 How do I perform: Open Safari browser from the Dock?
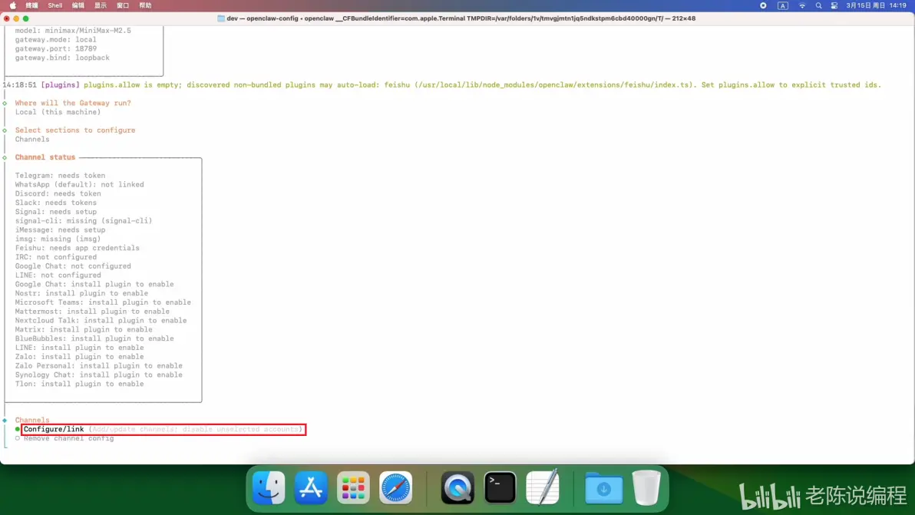pos(395,487)
